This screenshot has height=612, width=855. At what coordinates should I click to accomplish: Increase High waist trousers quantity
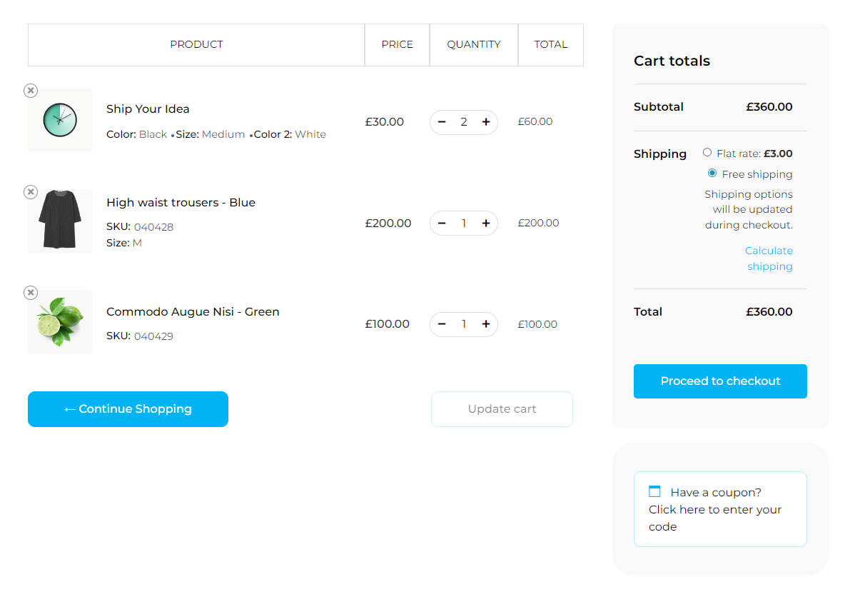[486, 224]
